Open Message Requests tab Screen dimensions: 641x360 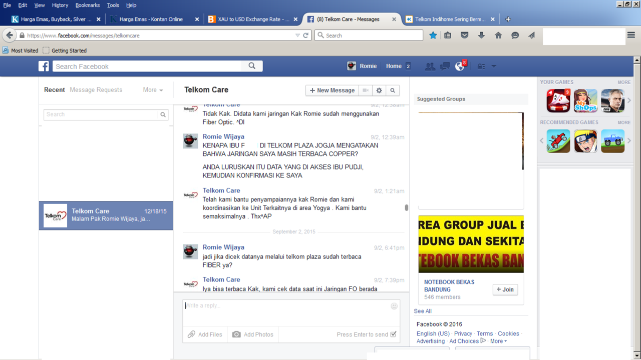(x=96, y=90)
